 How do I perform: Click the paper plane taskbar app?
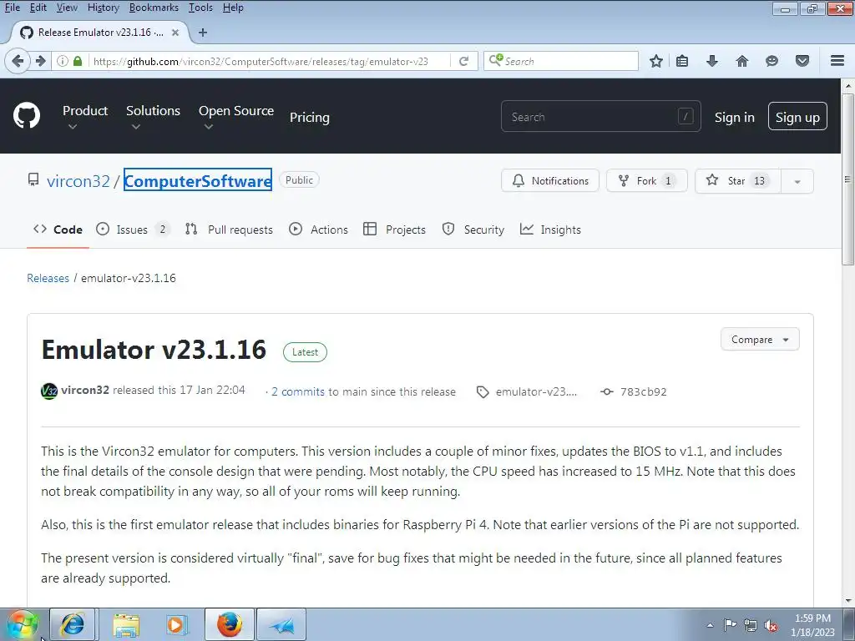[x=281, y=624]
